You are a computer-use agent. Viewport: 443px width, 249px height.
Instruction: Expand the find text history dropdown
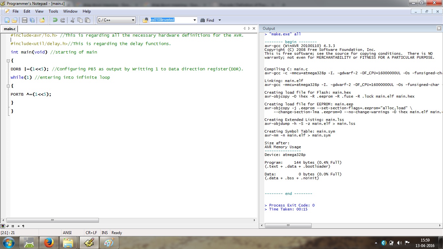[195, 20]
